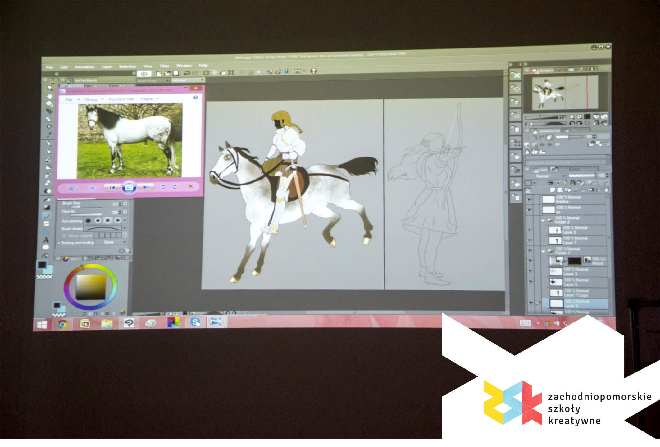Image resolution: width=660 pixels, height=447 pixels.
Task: Show previous photo in viewer
Action: point(112,187)
